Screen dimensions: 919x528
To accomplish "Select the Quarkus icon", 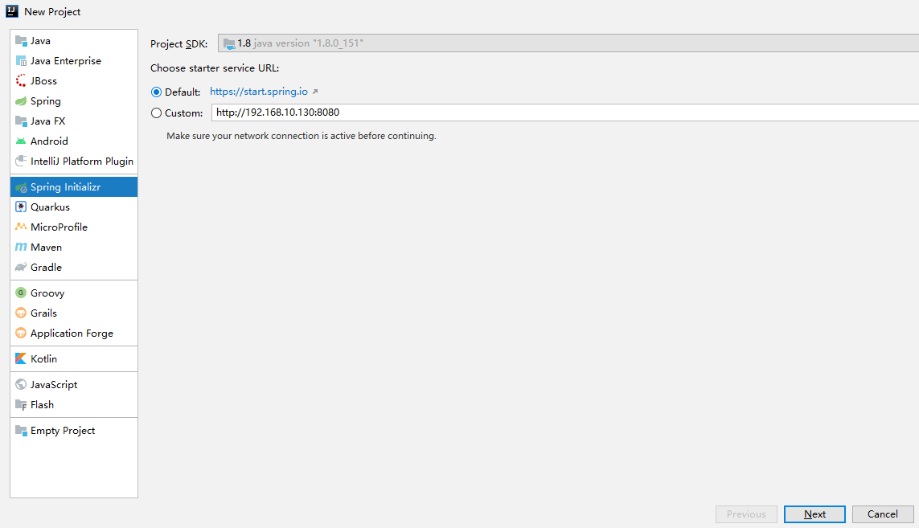I will (21, 207).
